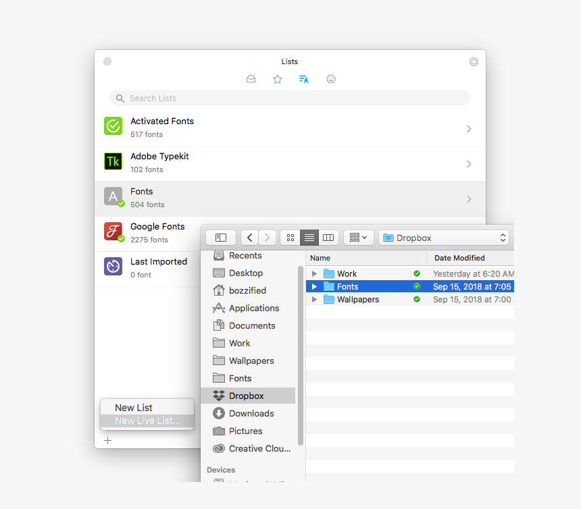The height and width of the screenshot is (509, 581).
Task: Expand the Fonts list chevron
Action: (x=469, y=199)
